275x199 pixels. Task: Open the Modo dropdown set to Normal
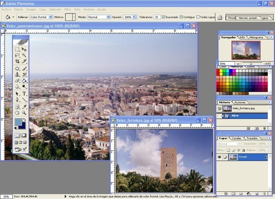tap(108, 17)
